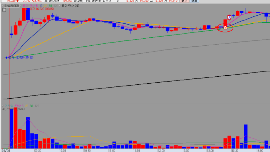270x152 pixels.
Task: Select the green 60-period price MA label
Action: [50, 6]
